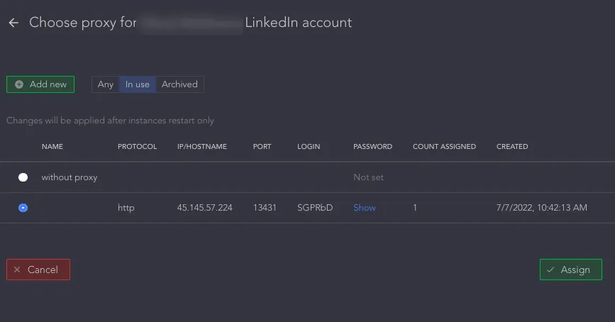Click the Add new proxy button
Viewport: 615px width, 322px height.
click(40, 84)
